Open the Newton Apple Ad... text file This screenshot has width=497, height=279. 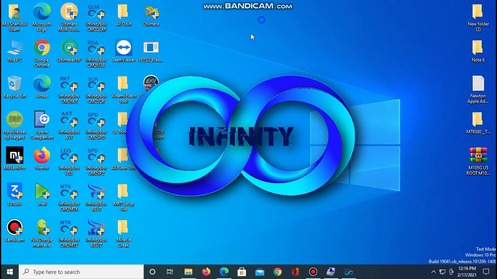pyautogui.click(x=478, y=90)
